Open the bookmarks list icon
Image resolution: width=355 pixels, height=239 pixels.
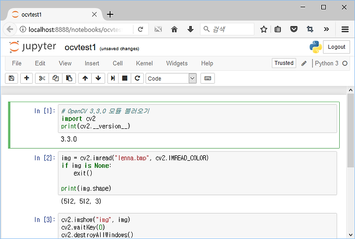(278, 29)
